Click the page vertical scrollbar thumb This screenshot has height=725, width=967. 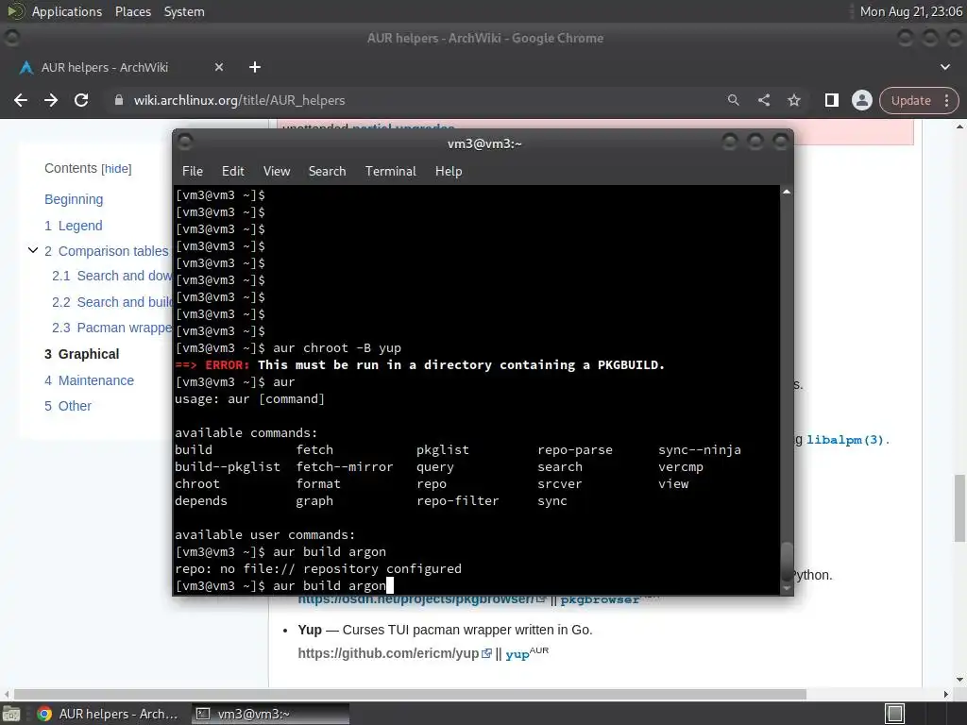tap(959, 508)
